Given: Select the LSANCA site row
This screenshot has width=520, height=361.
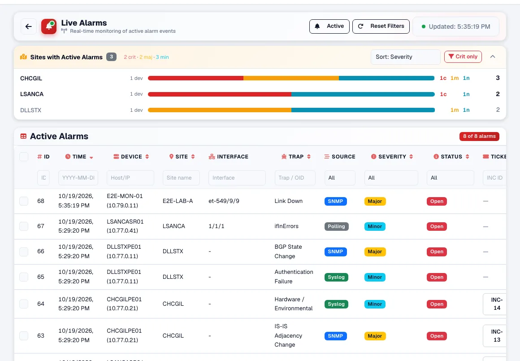Looking at the screenshot, I should tap(260, 94).
